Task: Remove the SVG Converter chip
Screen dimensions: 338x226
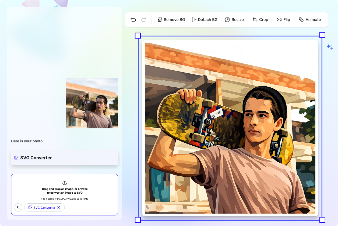Action: click(x=58, y=207)
